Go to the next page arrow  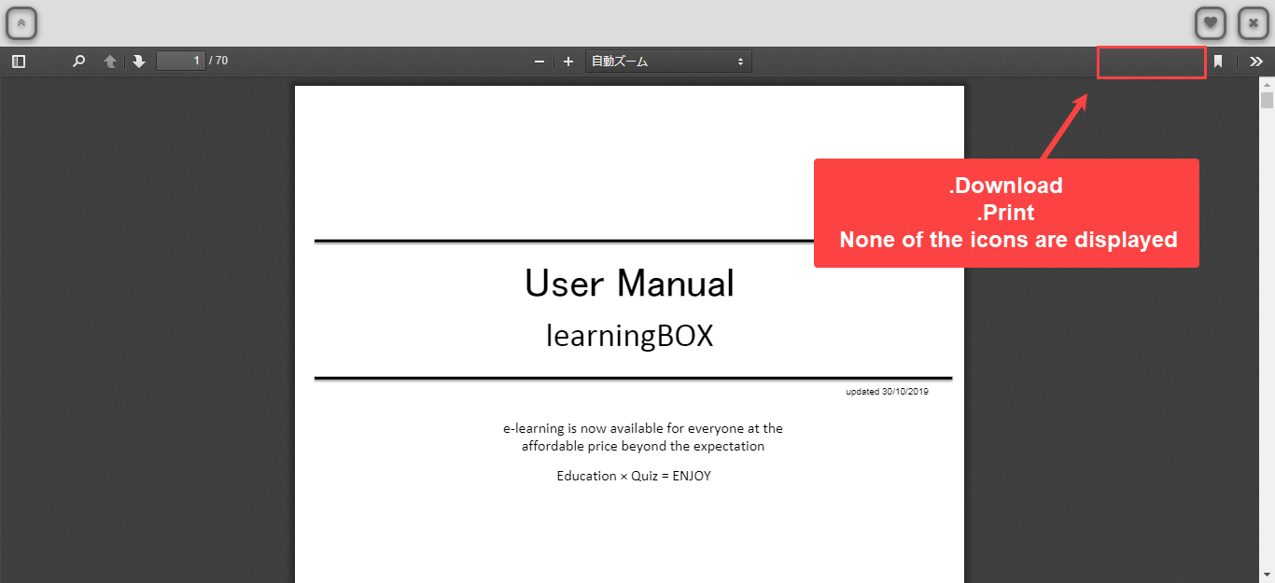[x=138, y=62]
